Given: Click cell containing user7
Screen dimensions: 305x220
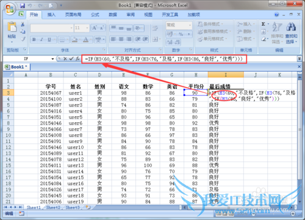Looking at the screenshot, I should [x=76, y=129].
